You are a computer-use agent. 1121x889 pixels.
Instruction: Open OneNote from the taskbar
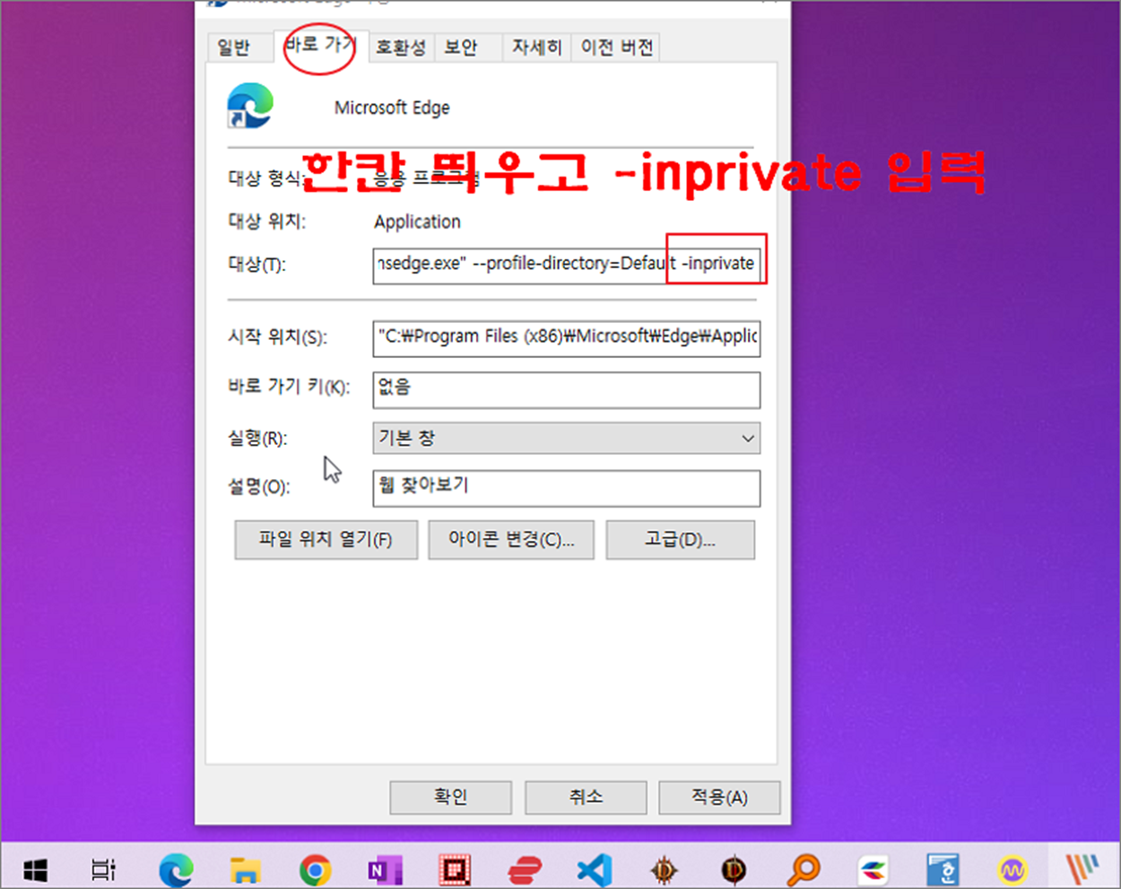coord(385,869)
